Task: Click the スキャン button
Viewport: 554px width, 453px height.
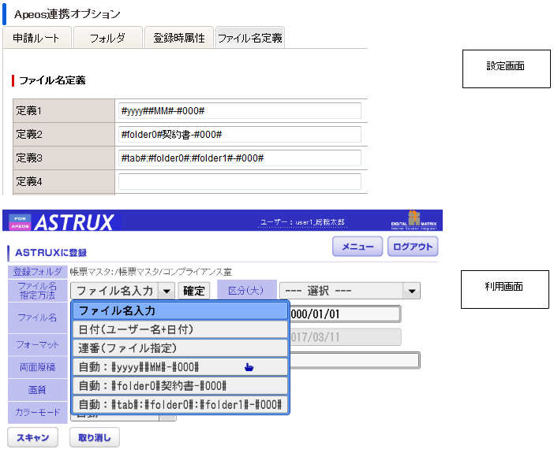Action: pyautogui.click(x=33, y=437)
